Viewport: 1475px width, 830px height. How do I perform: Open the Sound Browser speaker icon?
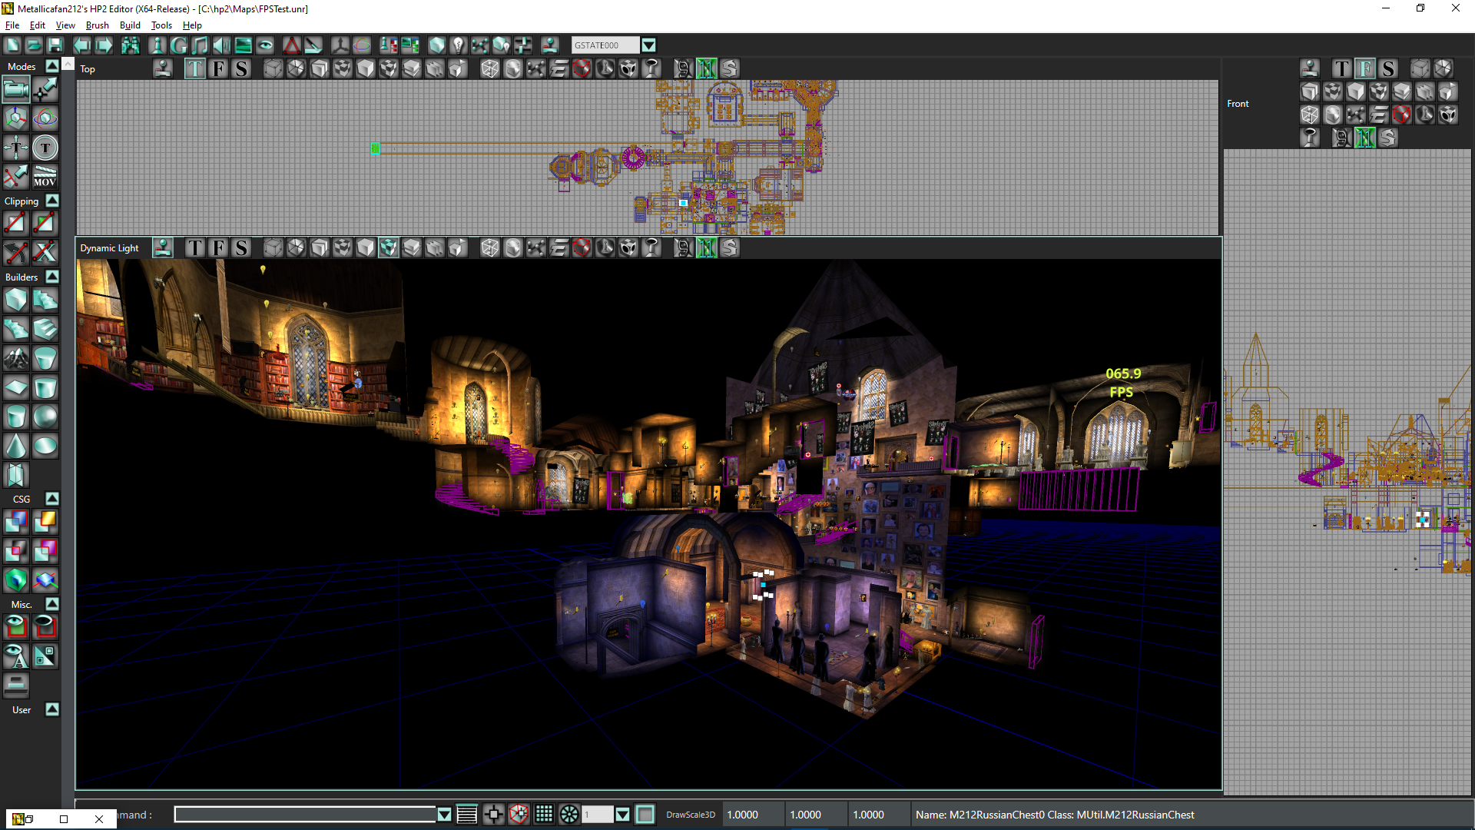click(x=220, y=45)
